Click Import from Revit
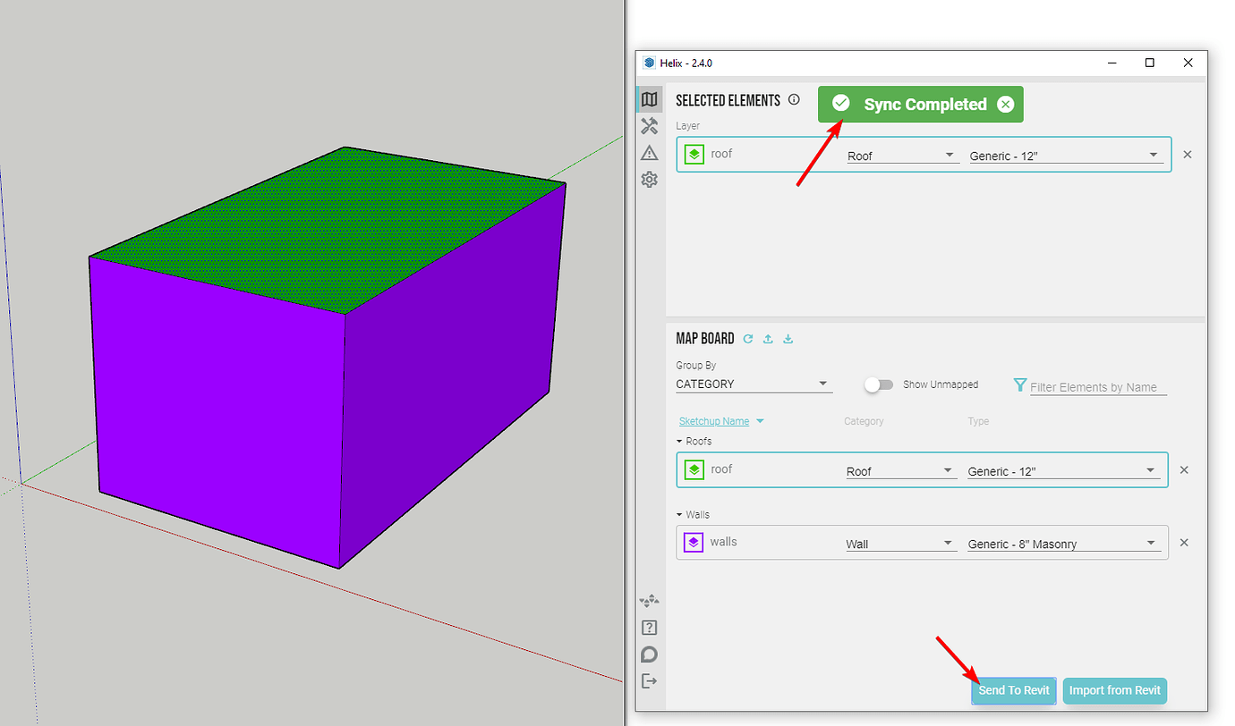The width and height of the screenshot is (1235, 726). 1114,690
